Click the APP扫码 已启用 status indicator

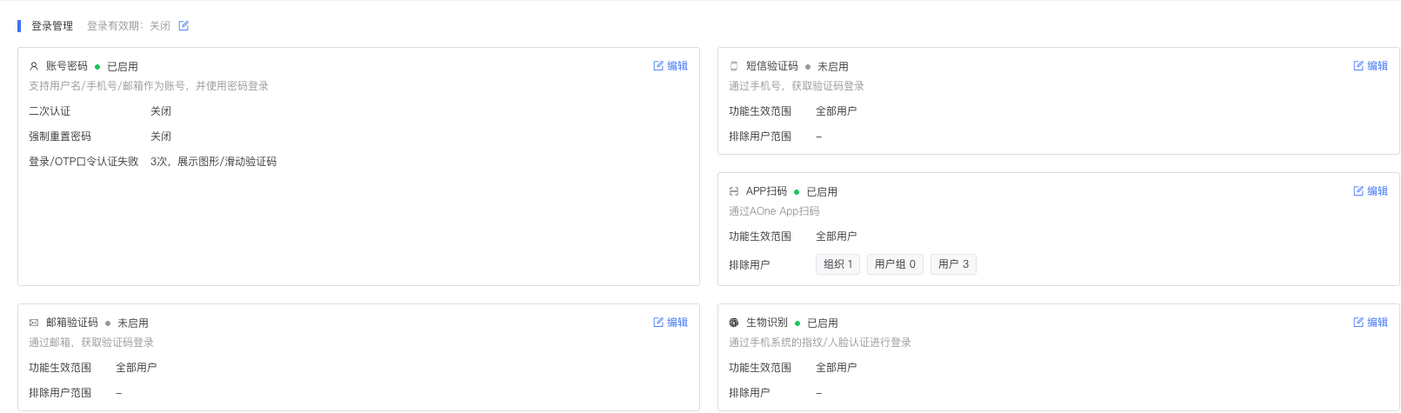[x=817, y=192]
